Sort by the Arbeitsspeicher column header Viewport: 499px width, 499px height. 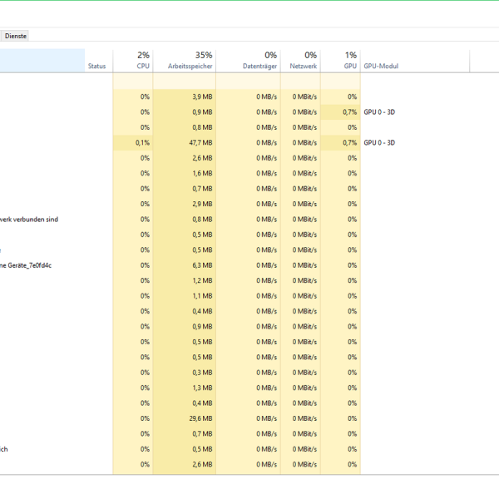point(185,61)
